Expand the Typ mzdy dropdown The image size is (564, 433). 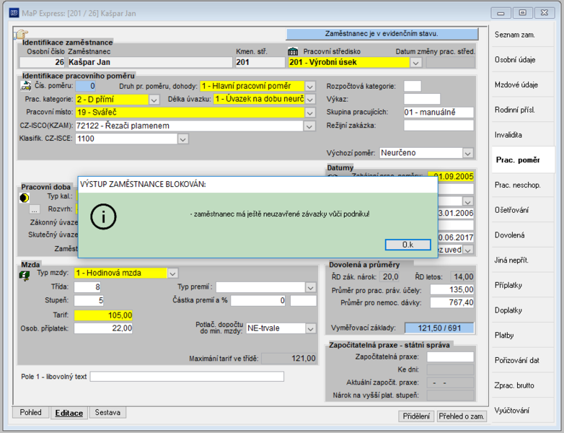click(x=172, y=274)
